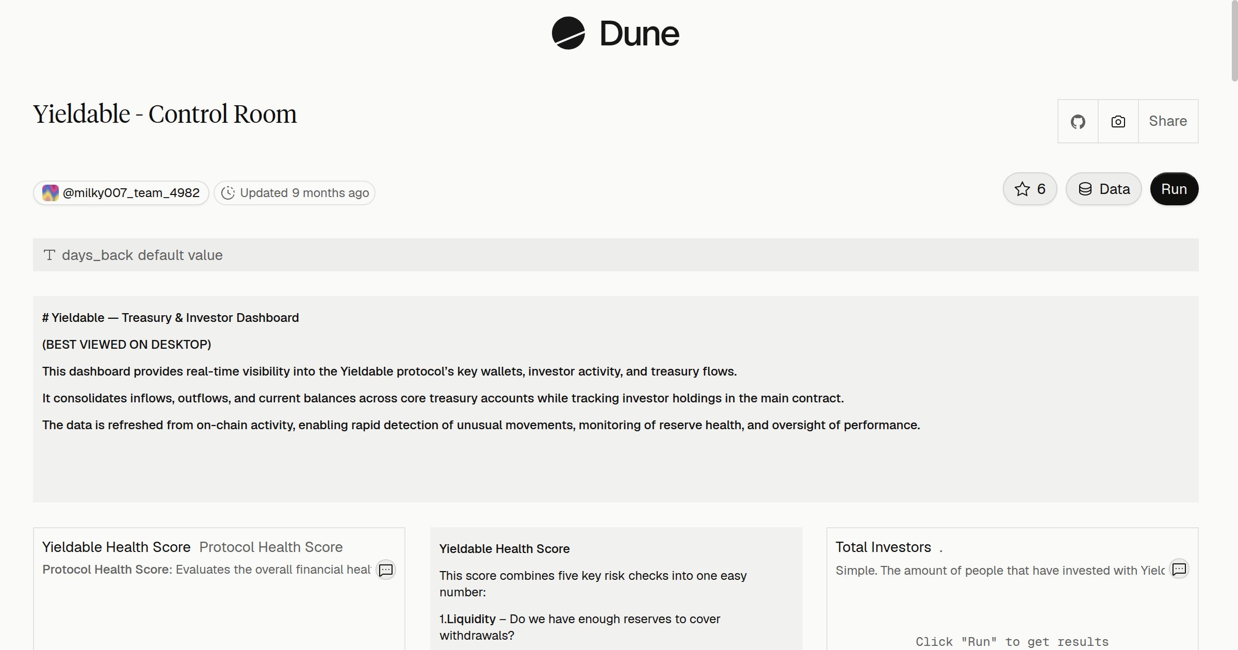This screenshot has width=1238, height=650.
Task: Open Total Investors card title
Action: (883, 547)
